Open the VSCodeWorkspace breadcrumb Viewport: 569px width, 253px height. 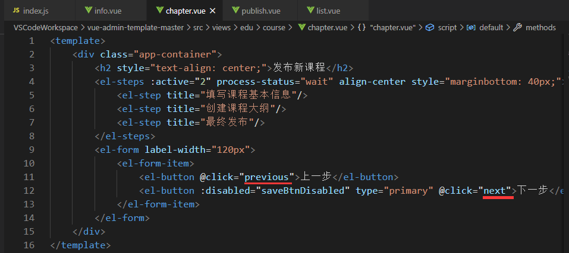46,27
